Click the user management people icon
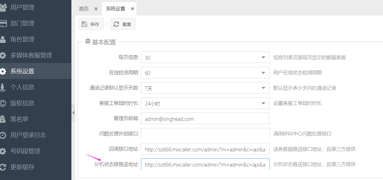Image resolution: width=383 pixels, height=180 pixels. [3, 7]
